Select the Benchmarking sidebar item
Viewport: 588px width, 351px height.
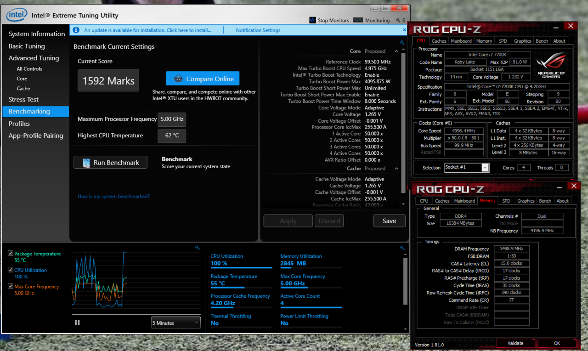tap(35, 112)
